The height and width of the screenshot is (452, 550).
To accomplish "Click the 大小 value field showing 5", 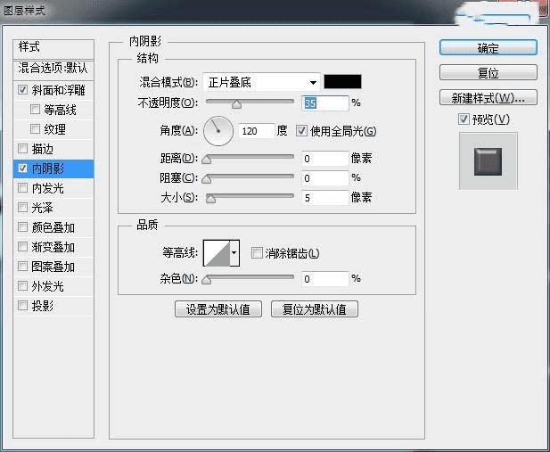I will [325, 198].
